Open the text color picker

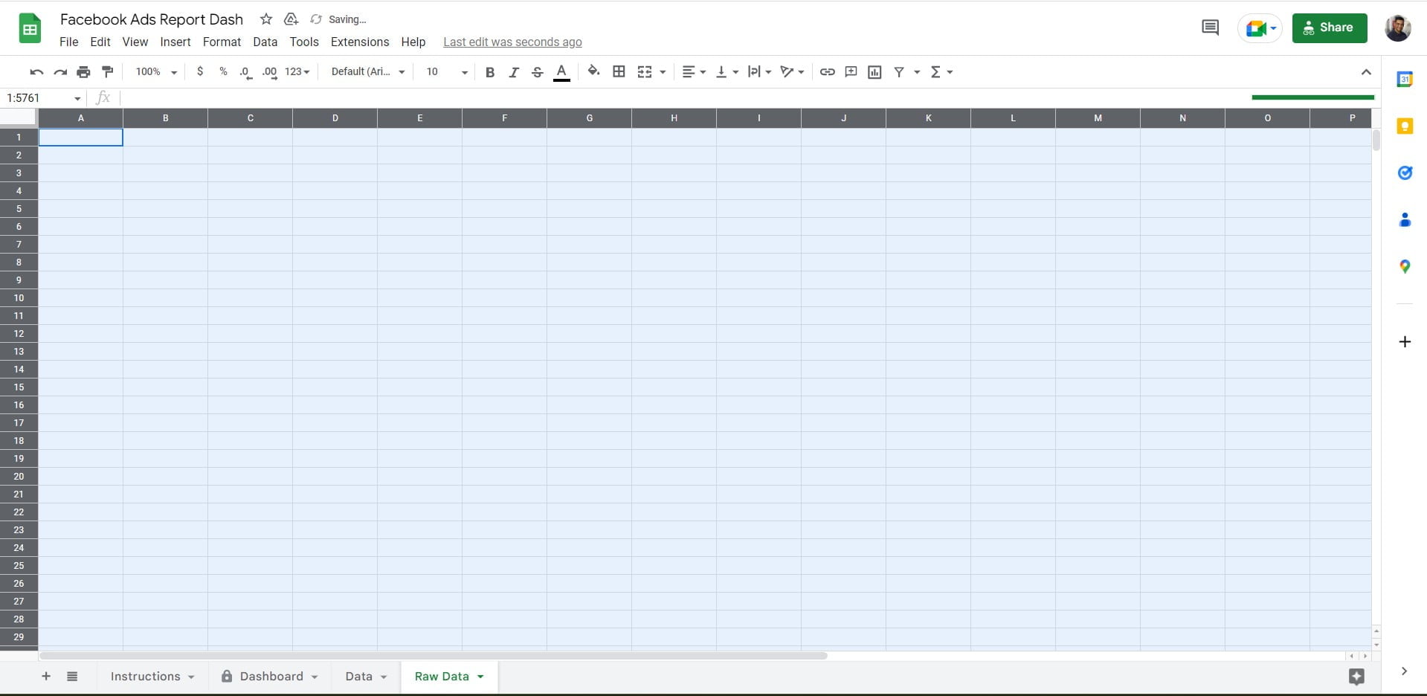[x=562, y=72]
